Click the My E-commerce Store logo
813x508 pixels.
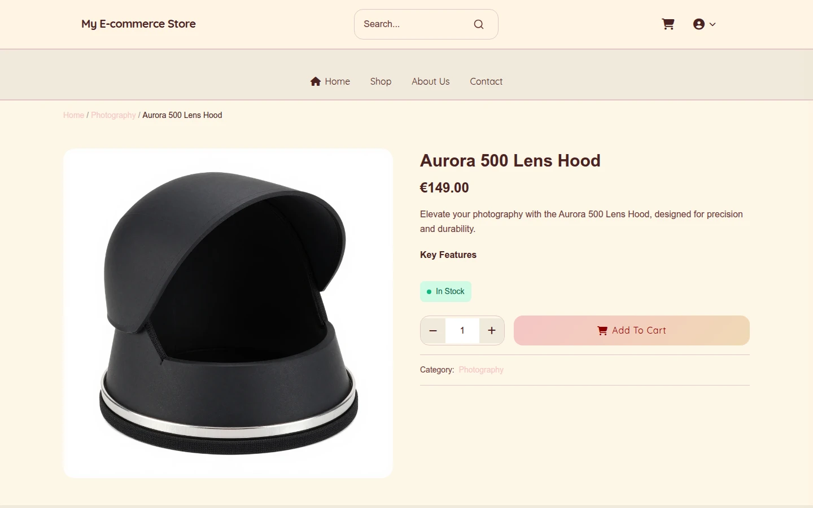tap(138, 24)
